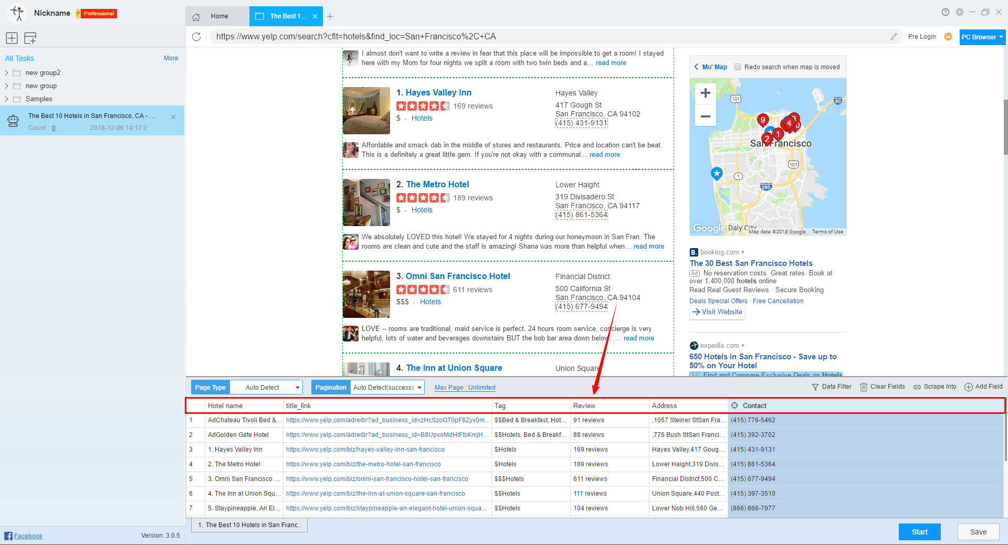Click The Metro Hotel thumbnail photo
This screenshot has width=1008, height=545.
point(366,202)
